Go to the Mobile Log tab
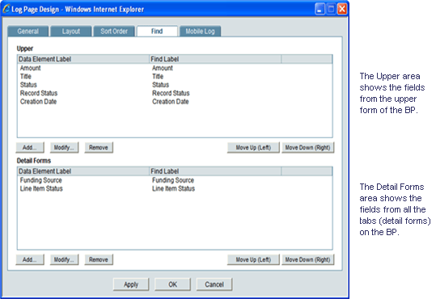The height and width of the screenshot is (299, 436). (x=201, y=32)
